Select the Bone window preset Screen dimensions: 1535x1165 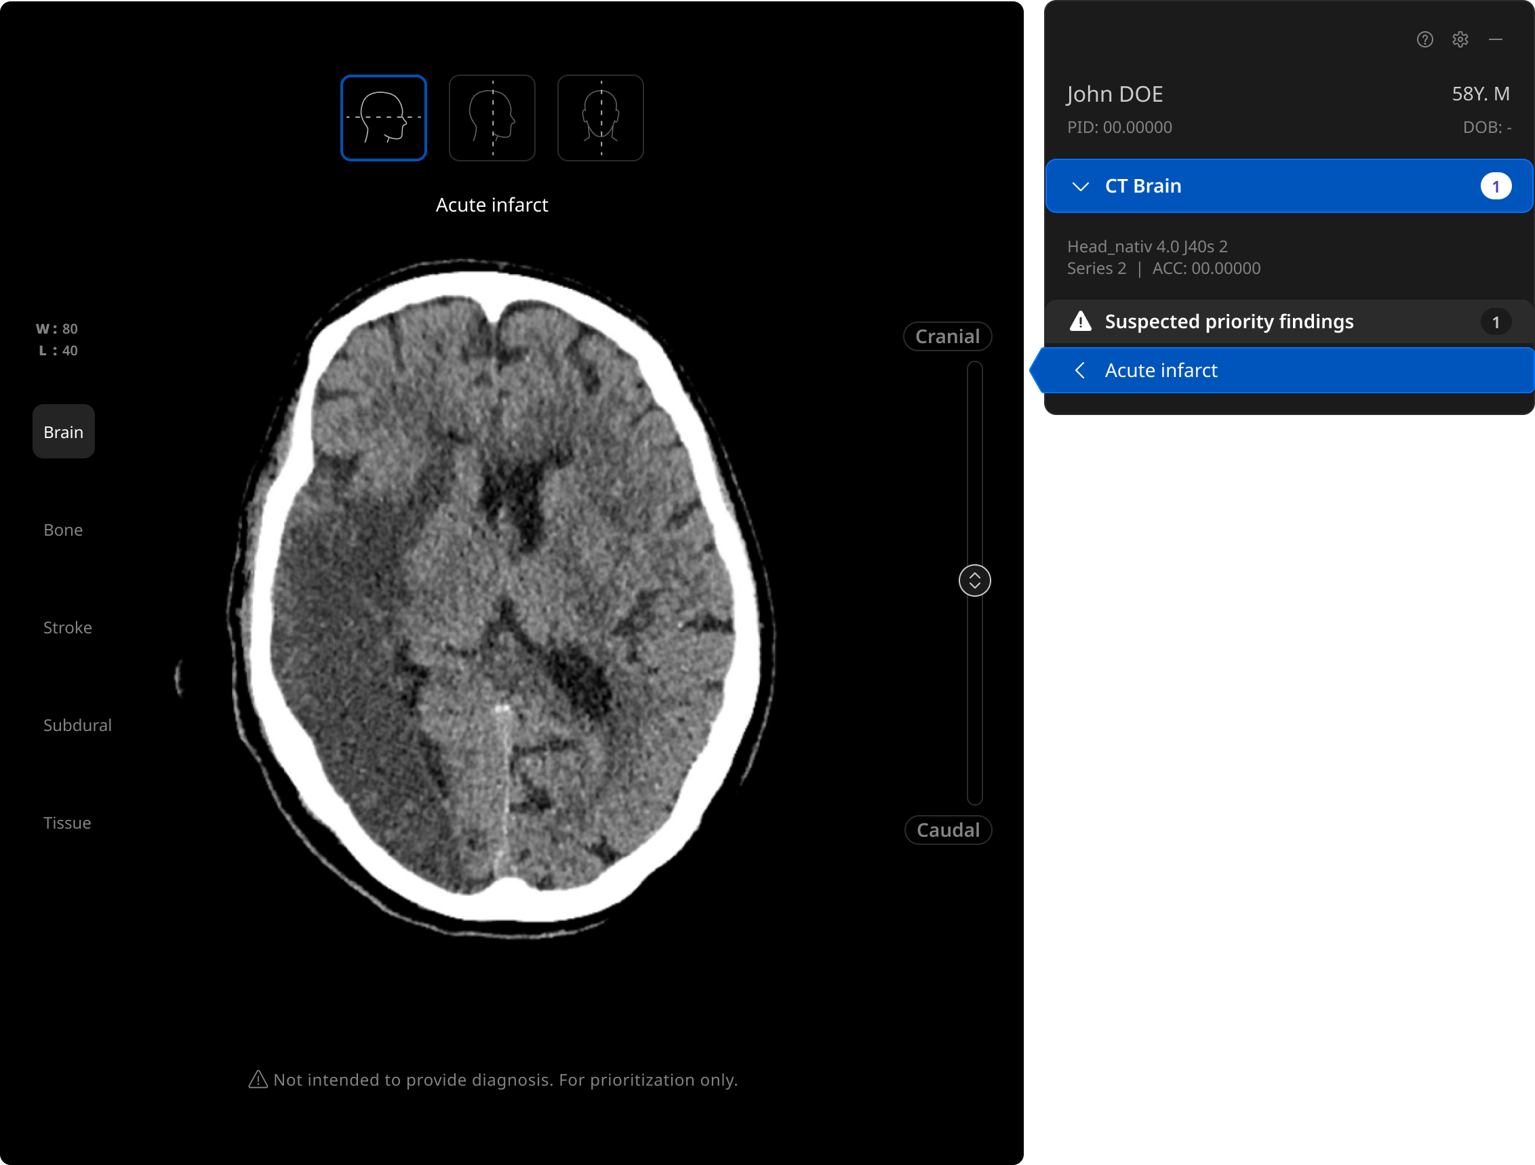pos(63,530)
